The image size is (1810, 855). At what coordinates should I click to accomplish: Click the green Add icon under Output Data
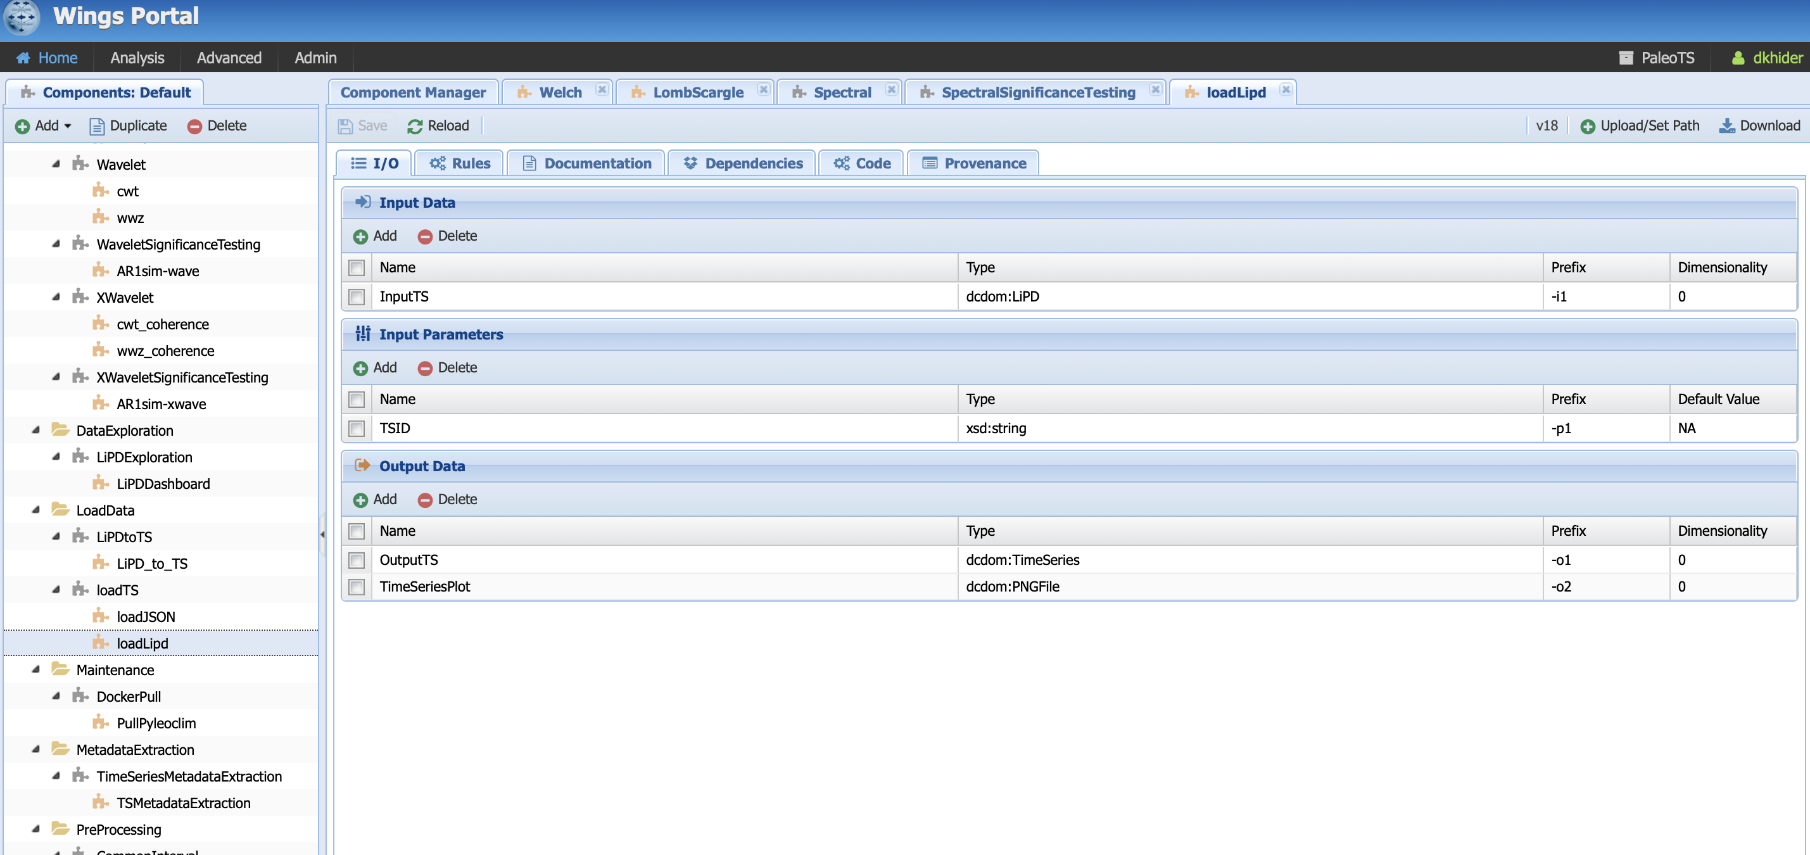coord(360,500)
